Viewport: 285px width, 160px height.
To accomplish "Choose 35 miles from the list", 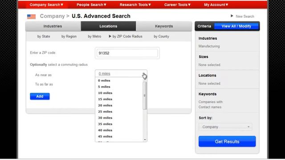I will click(105, 124).
